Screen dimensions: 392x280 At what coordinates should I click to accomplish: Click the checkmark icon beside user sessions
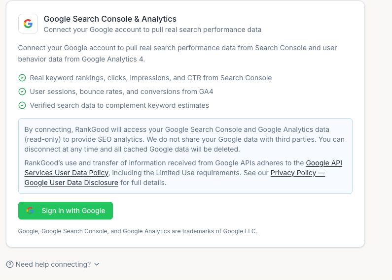click(22, 92)
